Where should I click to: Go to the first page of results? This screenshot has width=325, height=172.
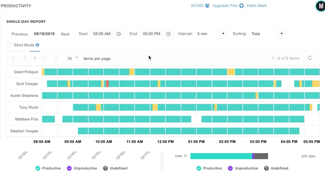pyautogui.click(x=13, y=58)
